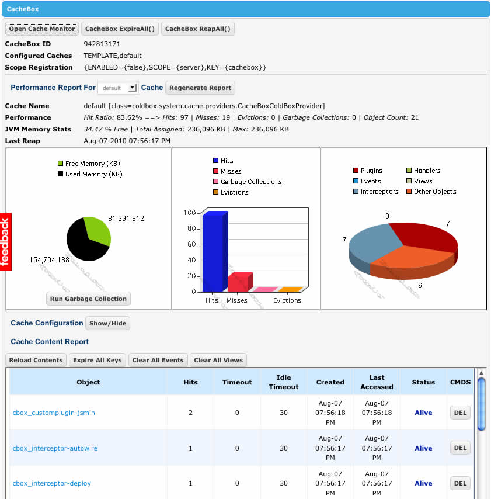
Task: Open the cache selection dropdown showing default
Action: [117, 88]
